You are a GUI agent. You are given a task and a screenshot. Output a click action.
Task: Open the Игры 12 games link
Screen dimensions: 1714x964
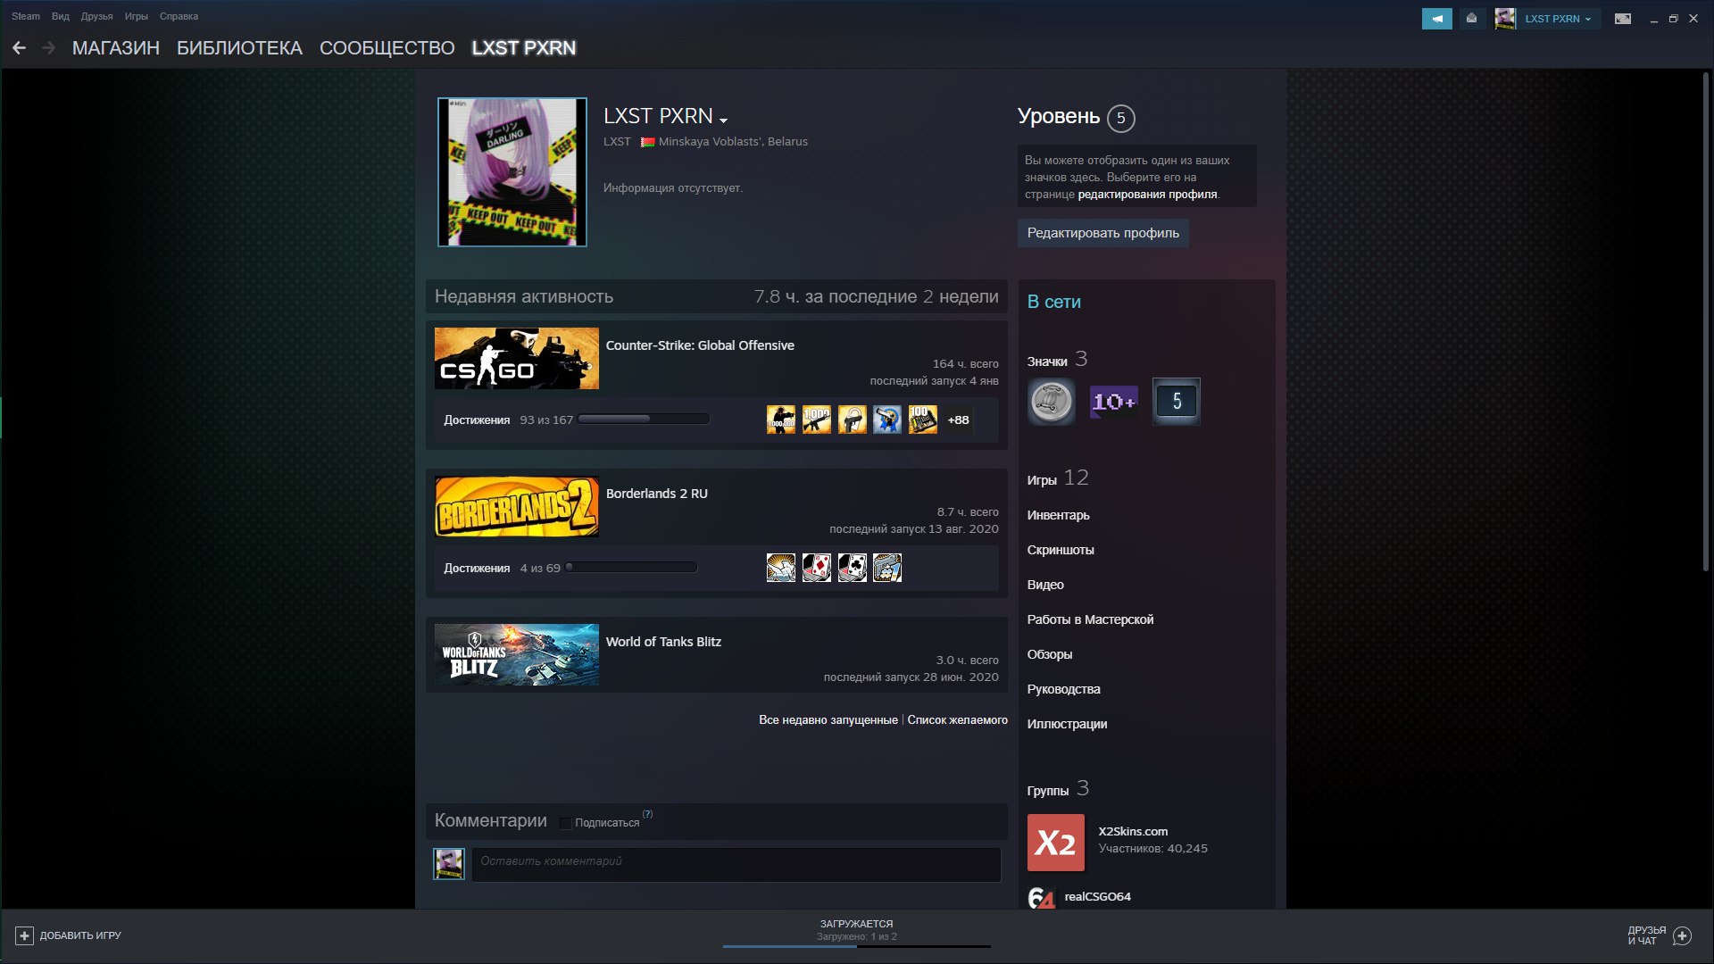[1058, 478]
